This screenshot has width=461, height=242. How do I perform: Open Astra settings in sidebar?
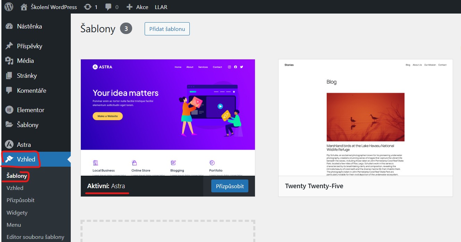24,145
